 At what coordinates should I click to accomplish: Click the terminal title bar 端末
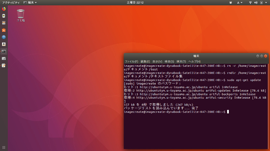point(196,56)
